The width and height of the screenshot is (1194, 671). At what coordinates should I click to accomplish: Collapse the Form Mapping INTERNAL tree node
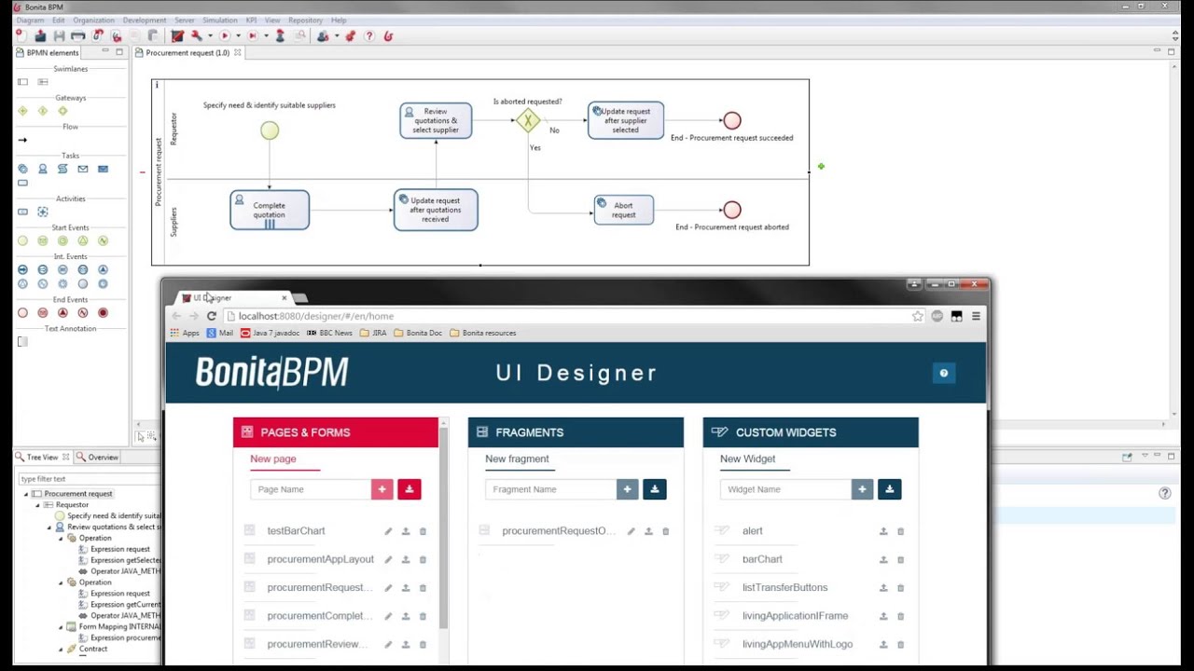[x=61, y=627]
